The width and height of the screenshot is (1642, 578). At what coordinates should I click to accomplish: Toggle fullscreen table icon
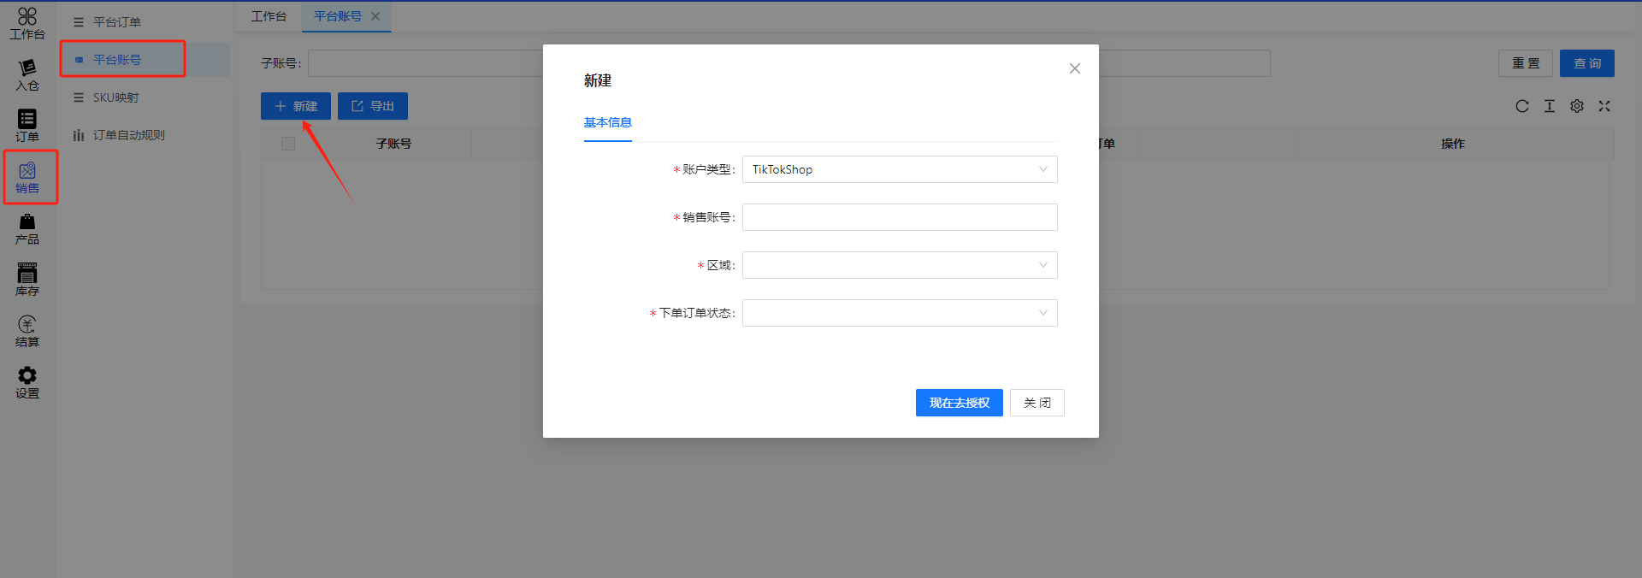pos(1604,106)
